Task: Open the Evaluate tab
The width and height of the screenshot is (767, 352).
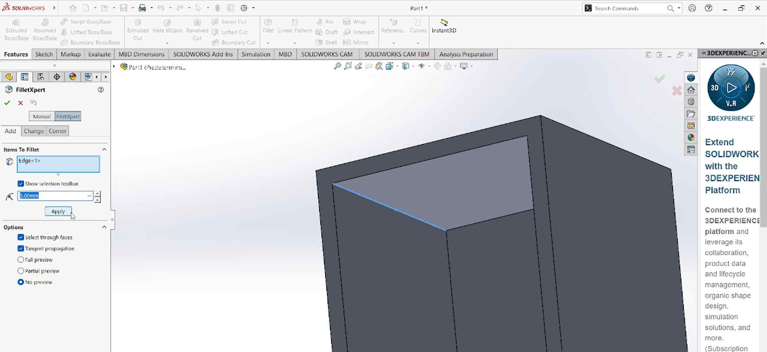Action: coord(99,54)
